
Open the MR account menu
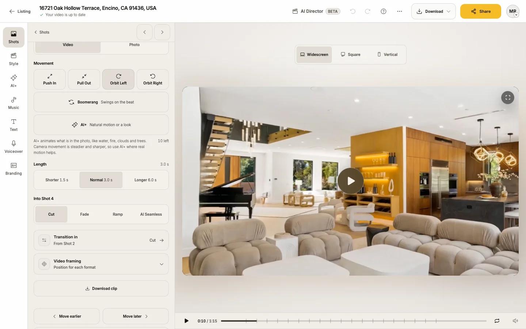[x=513, y=11]
